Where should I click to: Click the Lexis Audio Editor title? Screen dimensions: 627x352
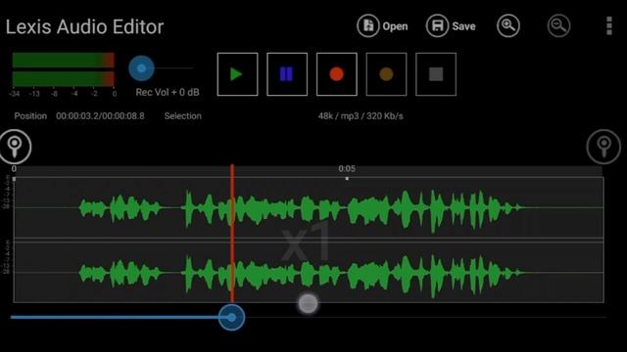[x=85, y=26]
